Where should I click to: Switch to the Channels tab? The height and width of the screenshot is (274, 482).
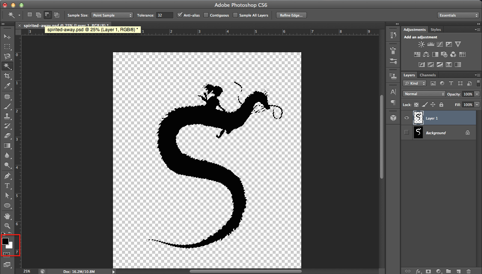(x=428, y=75)
